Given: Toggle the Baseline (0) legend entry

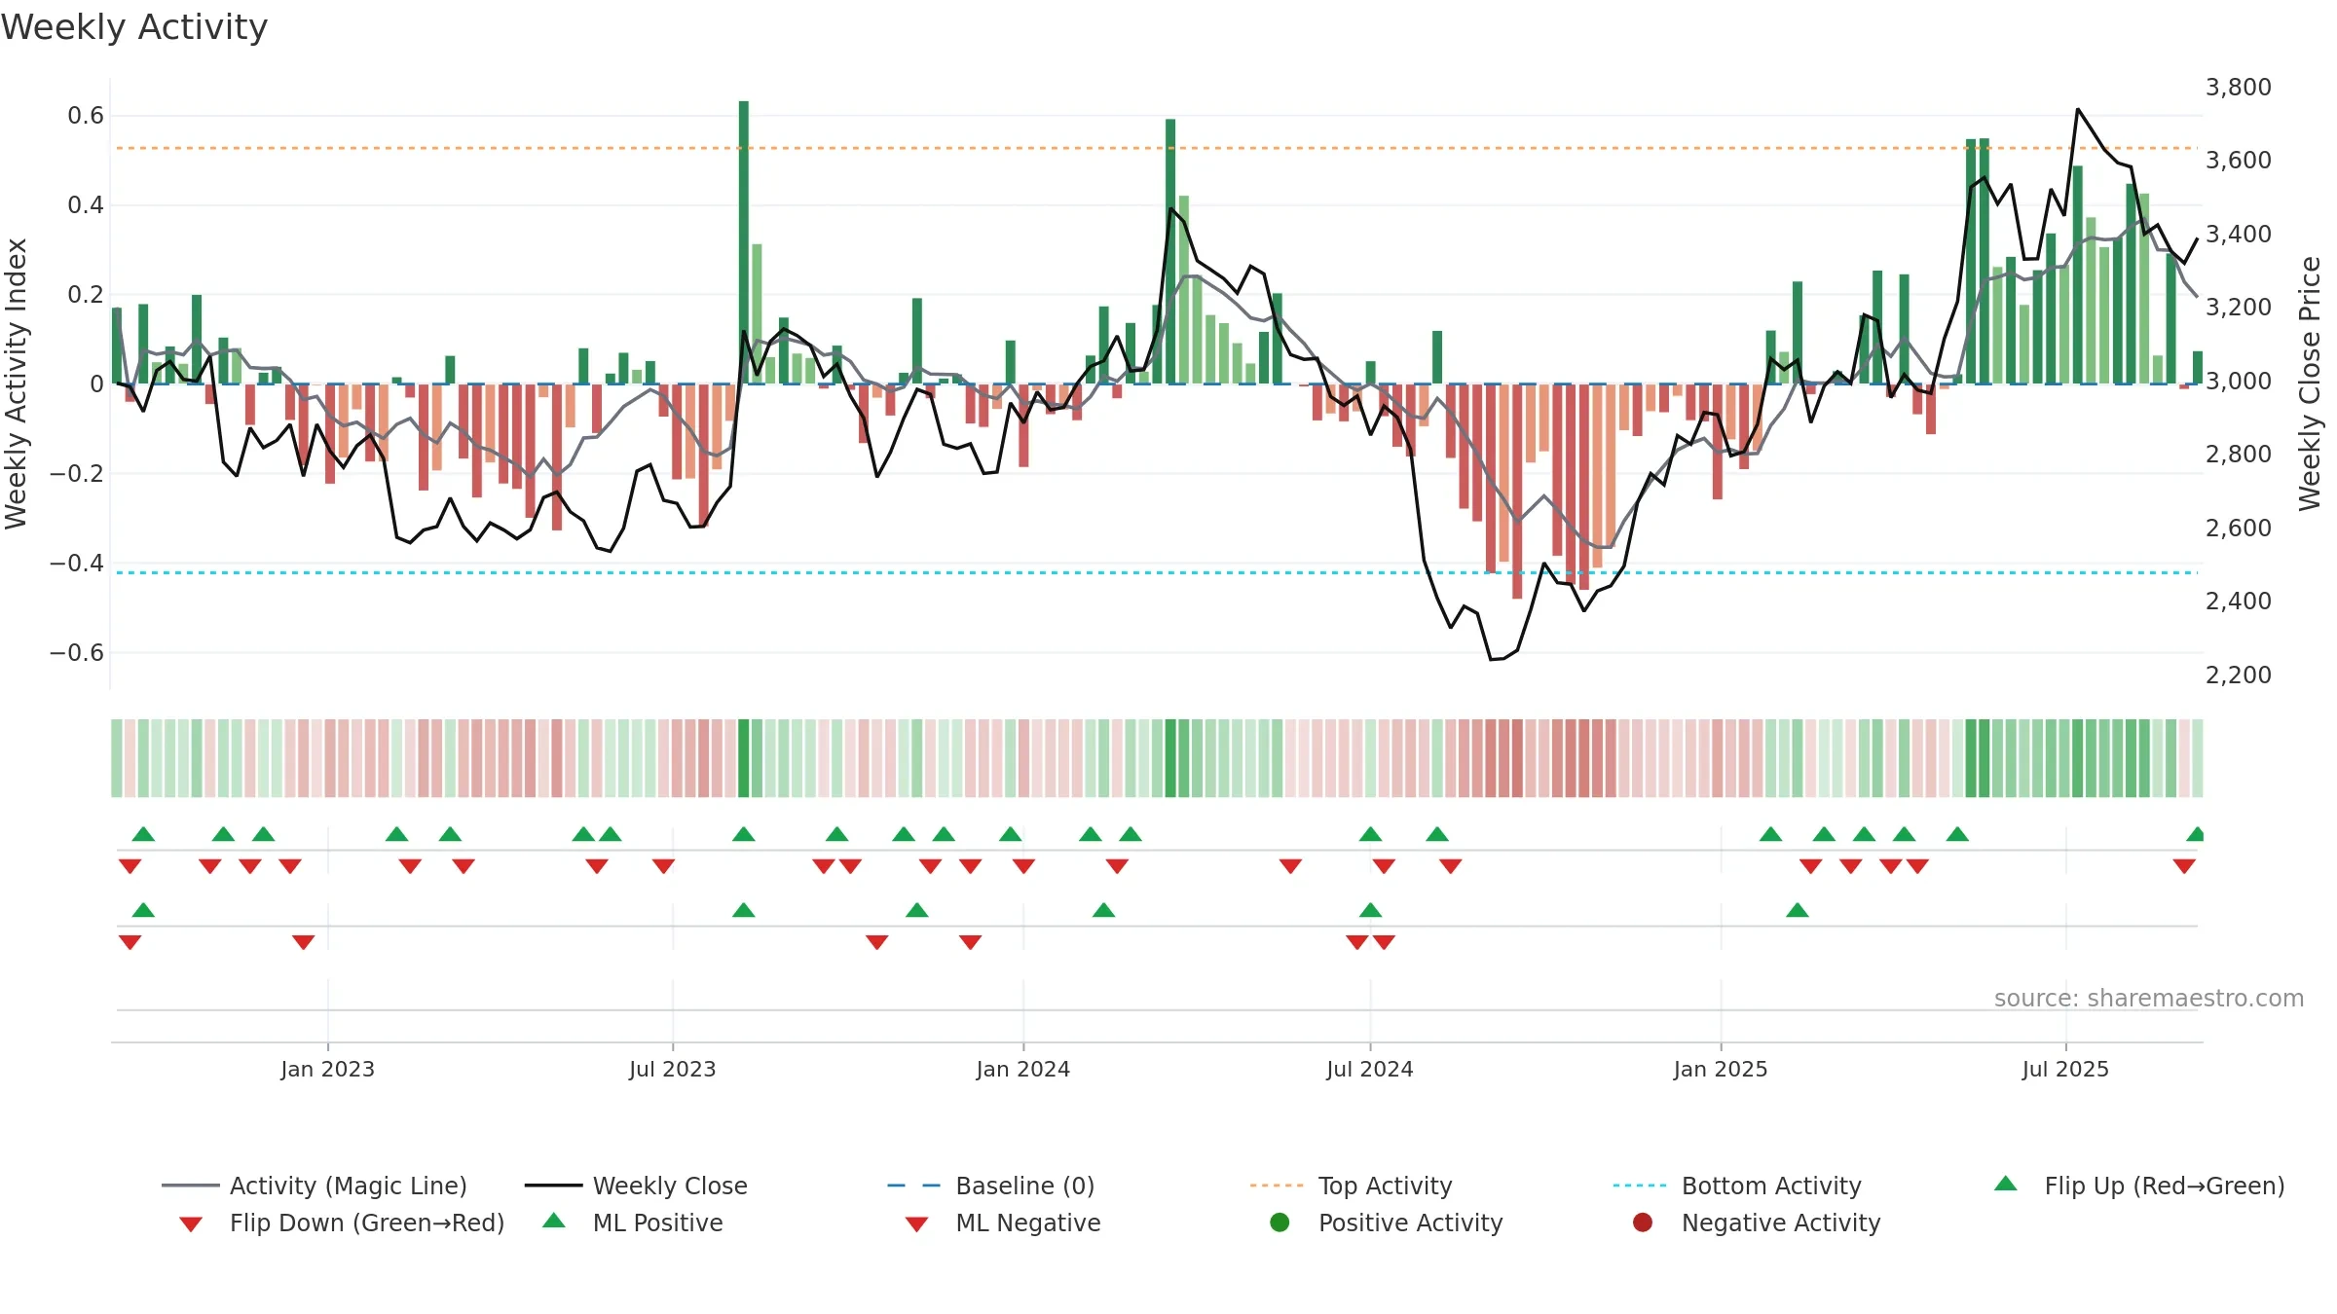Looking at the screenshot, I should click(x=991, y=1186).
